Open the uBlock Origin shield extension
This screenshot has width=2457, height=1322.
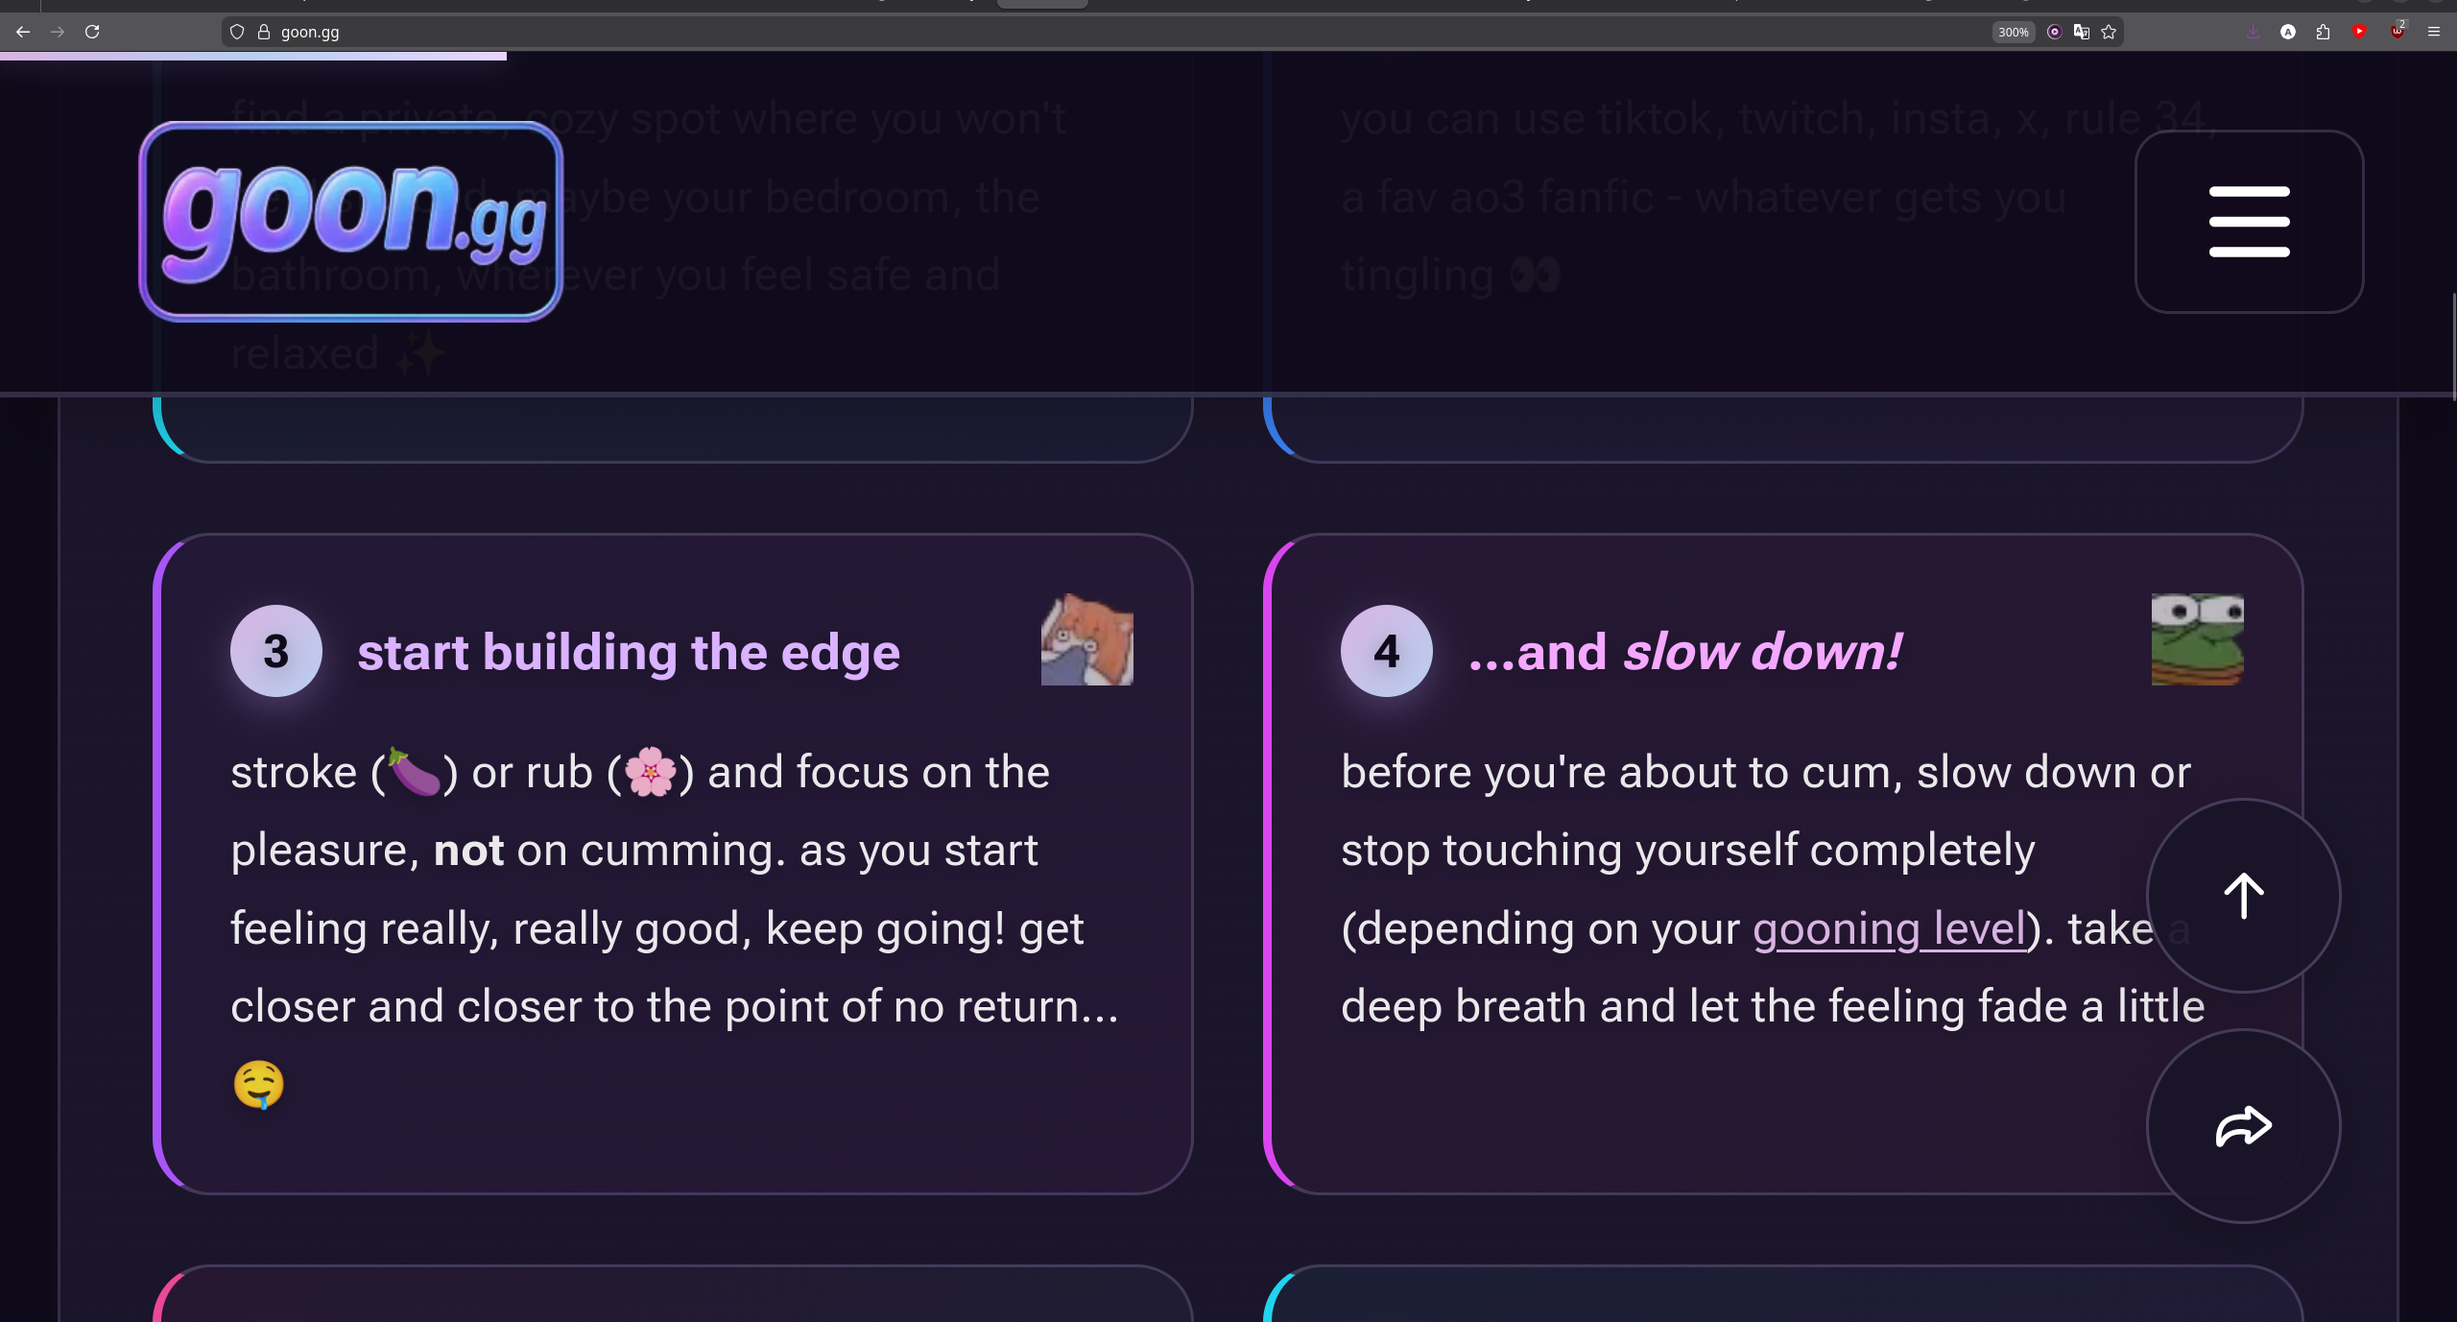2397,32
